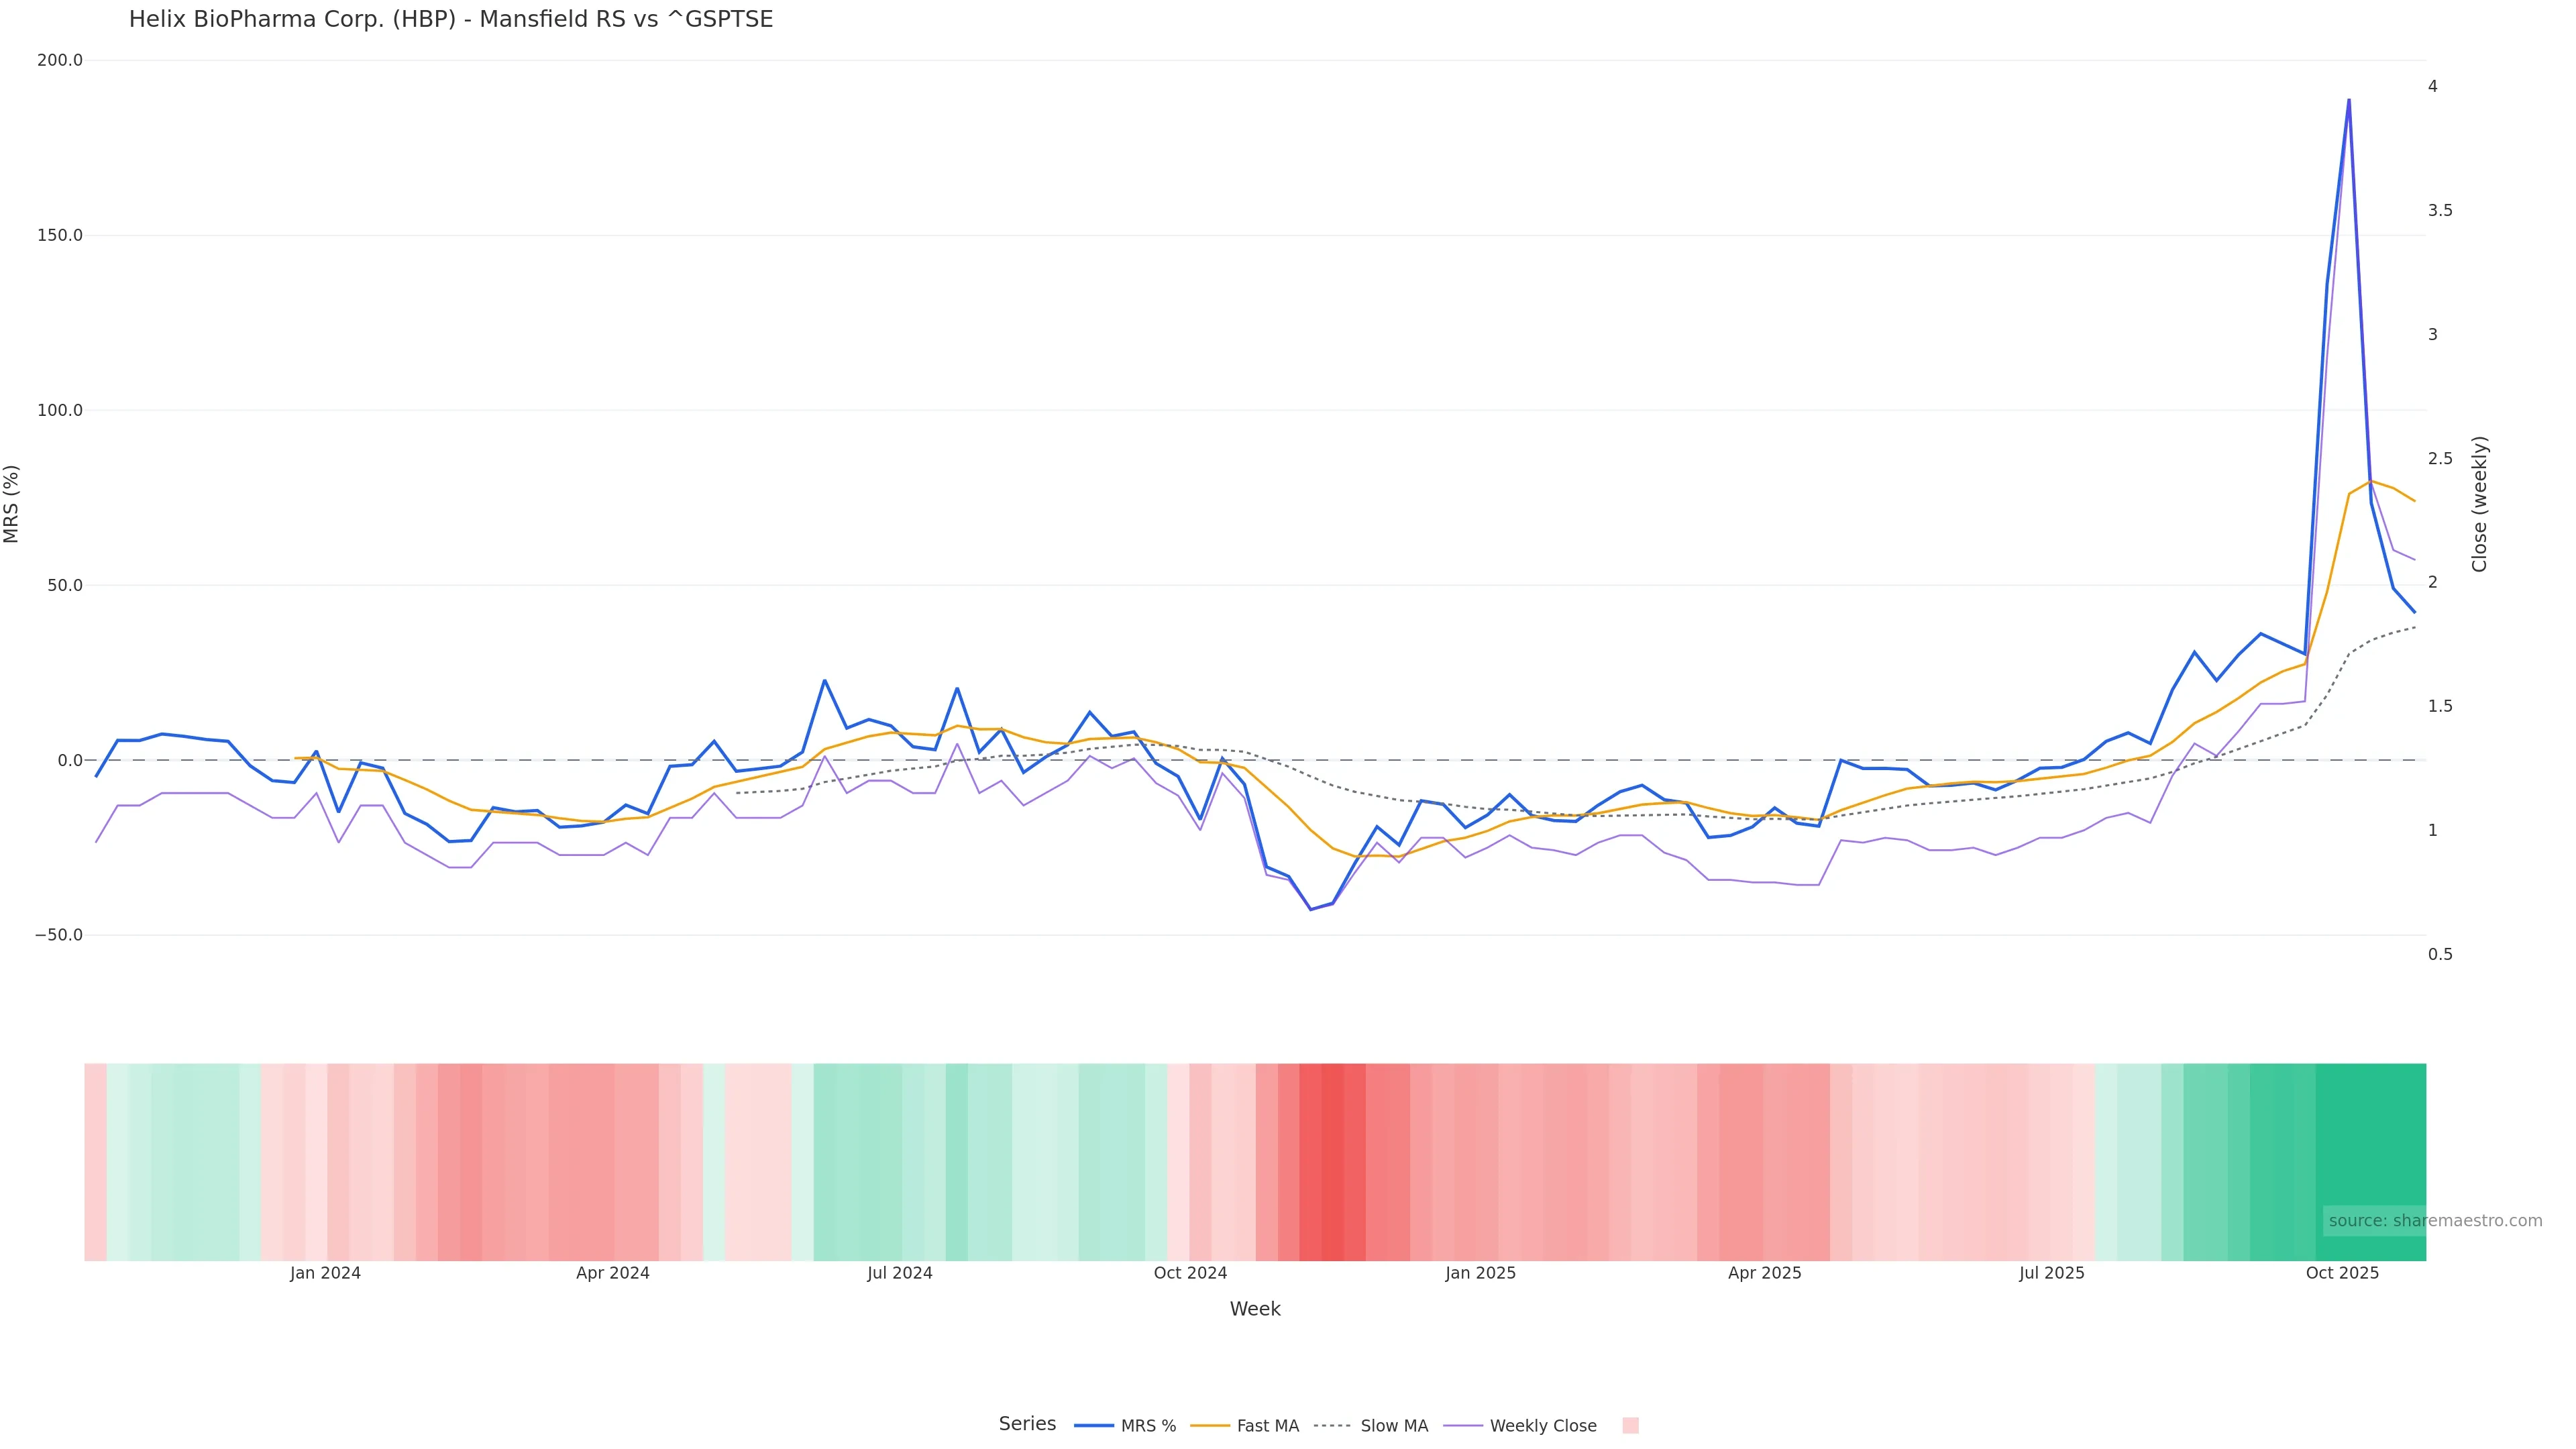Click the pink legend swatch square
This screenshot has width=2576, height=1449.
1630,1426
